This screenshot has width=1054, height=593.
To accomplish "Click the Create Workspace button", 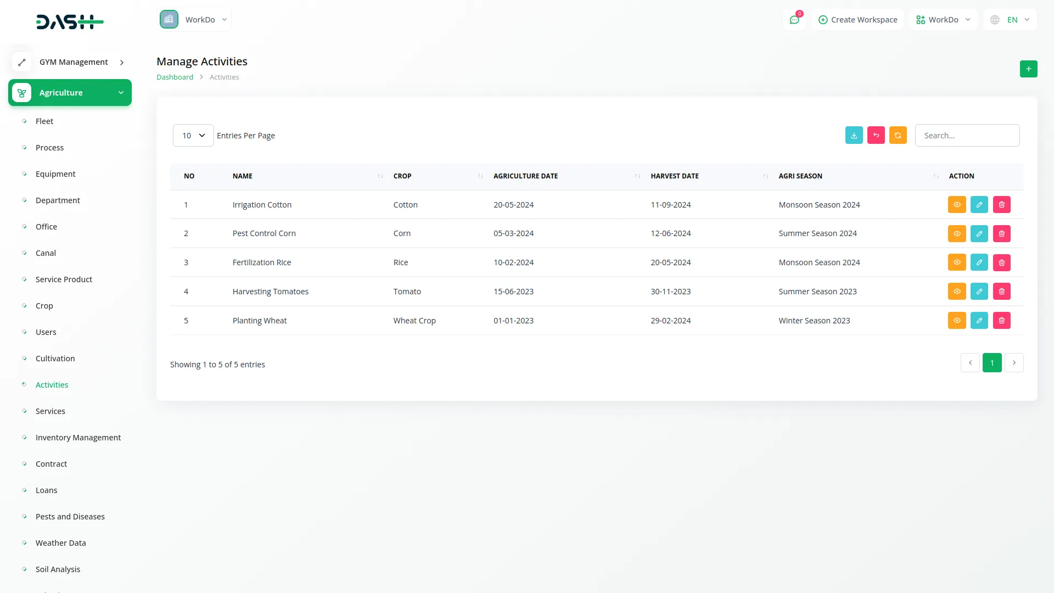I will pos(857,20).
